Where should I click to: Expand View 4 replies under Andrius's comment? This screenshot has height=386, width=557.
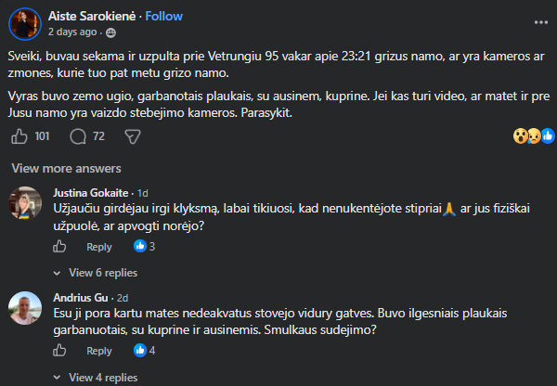tap(96, 378)
